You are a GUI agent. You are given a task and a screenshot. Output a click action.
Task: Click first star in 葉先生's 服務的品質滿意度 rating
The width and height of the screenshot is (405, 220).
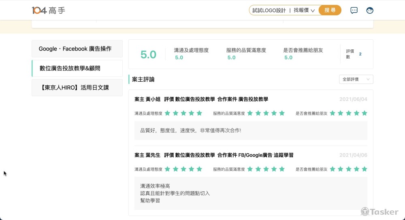point(250,169)
